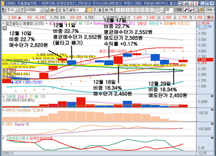Select the 주 weekly chart period
Screen dimensions: 216x156
pos(95,10)
